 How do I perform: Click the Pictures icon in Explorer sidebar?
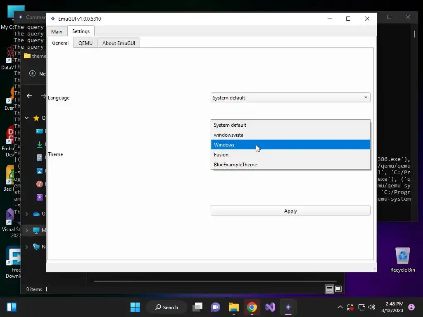pos(39,170)
